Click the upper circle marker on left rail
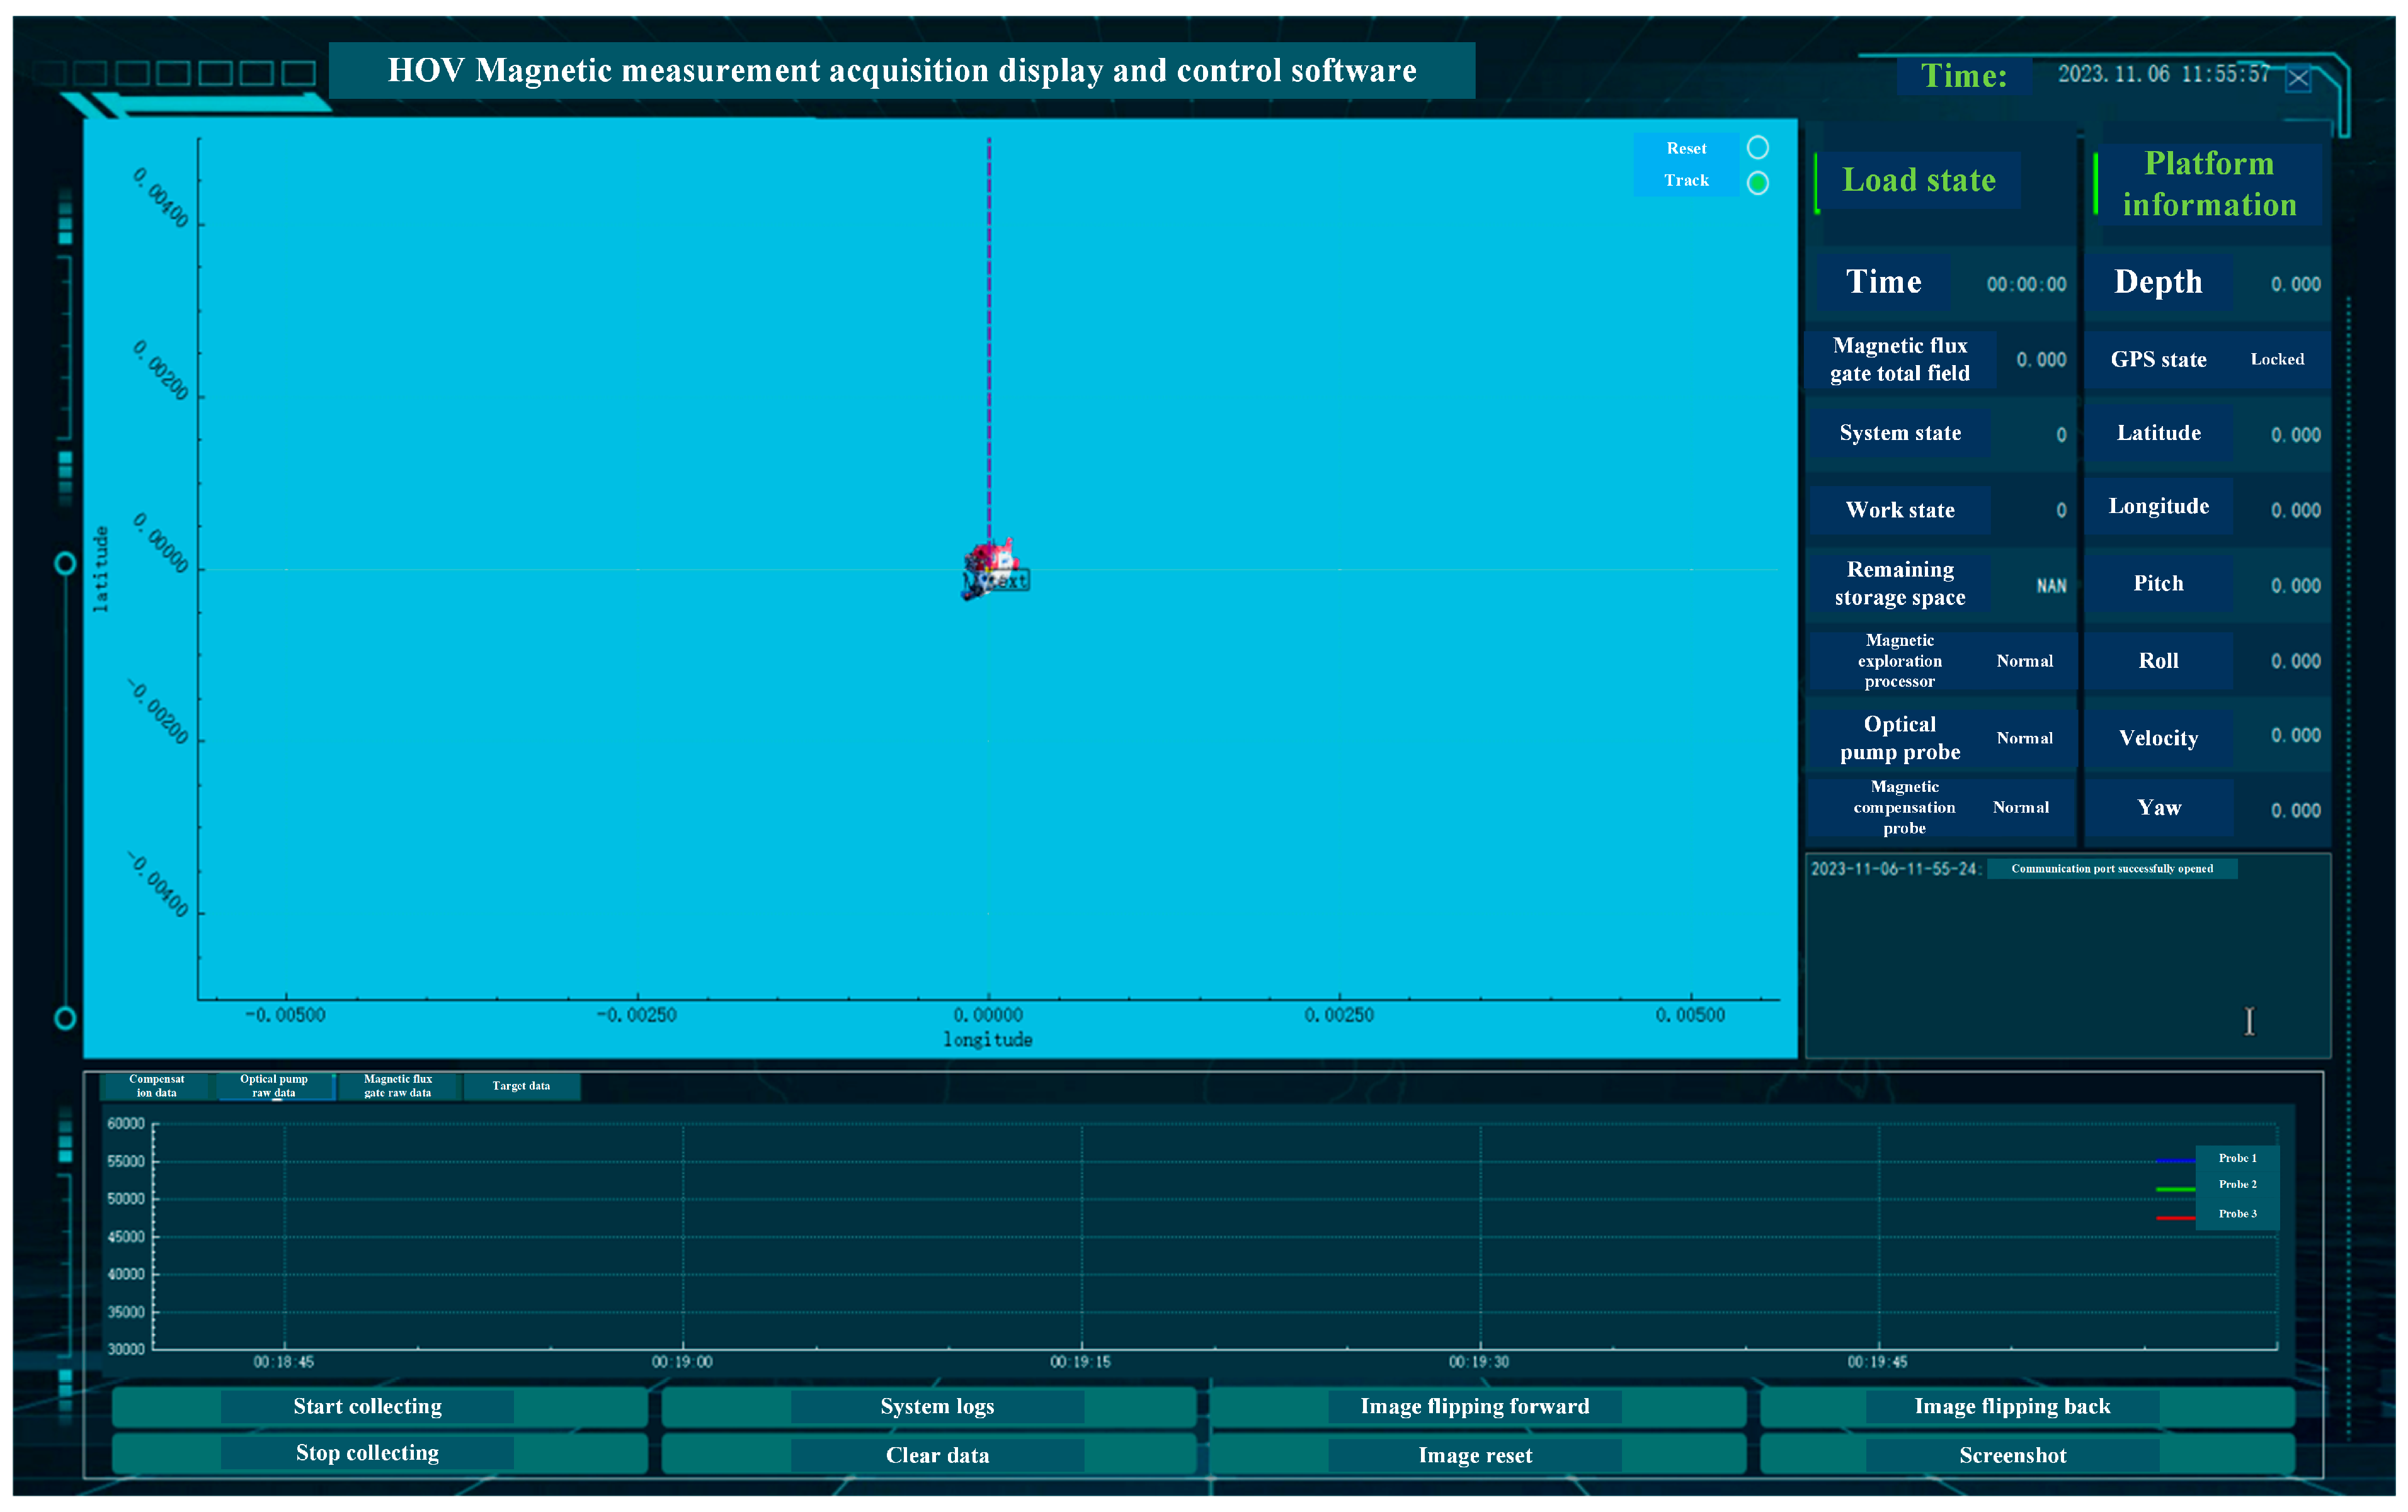Viewport: 2408px width, 1512px height. (x=65, y=563)
